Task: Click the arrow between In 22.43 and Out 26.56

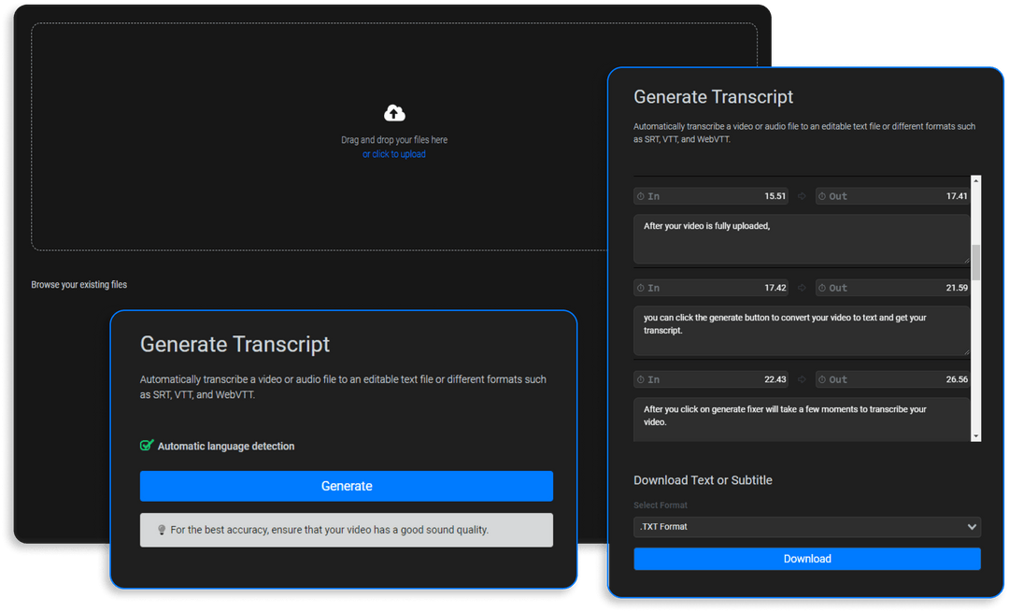Action: (x=802, y=379)
